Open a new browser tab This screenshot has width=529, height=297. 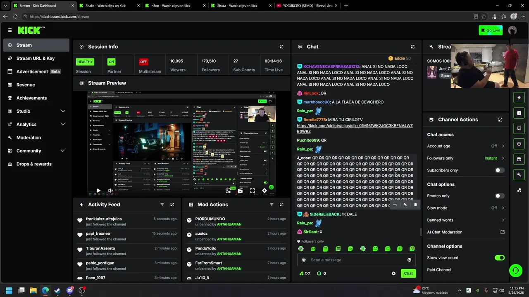(346, 6)
